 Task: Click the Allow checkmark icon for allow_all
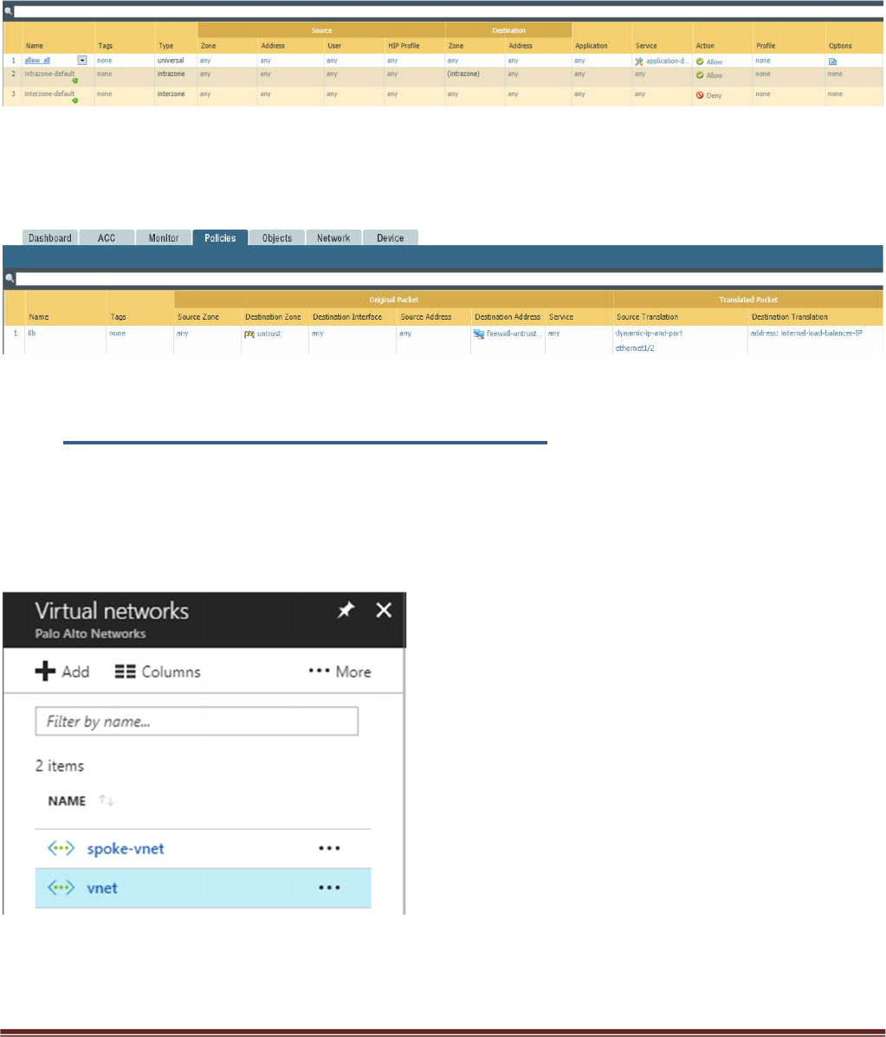pyautogui.click(x=700, y=62)
